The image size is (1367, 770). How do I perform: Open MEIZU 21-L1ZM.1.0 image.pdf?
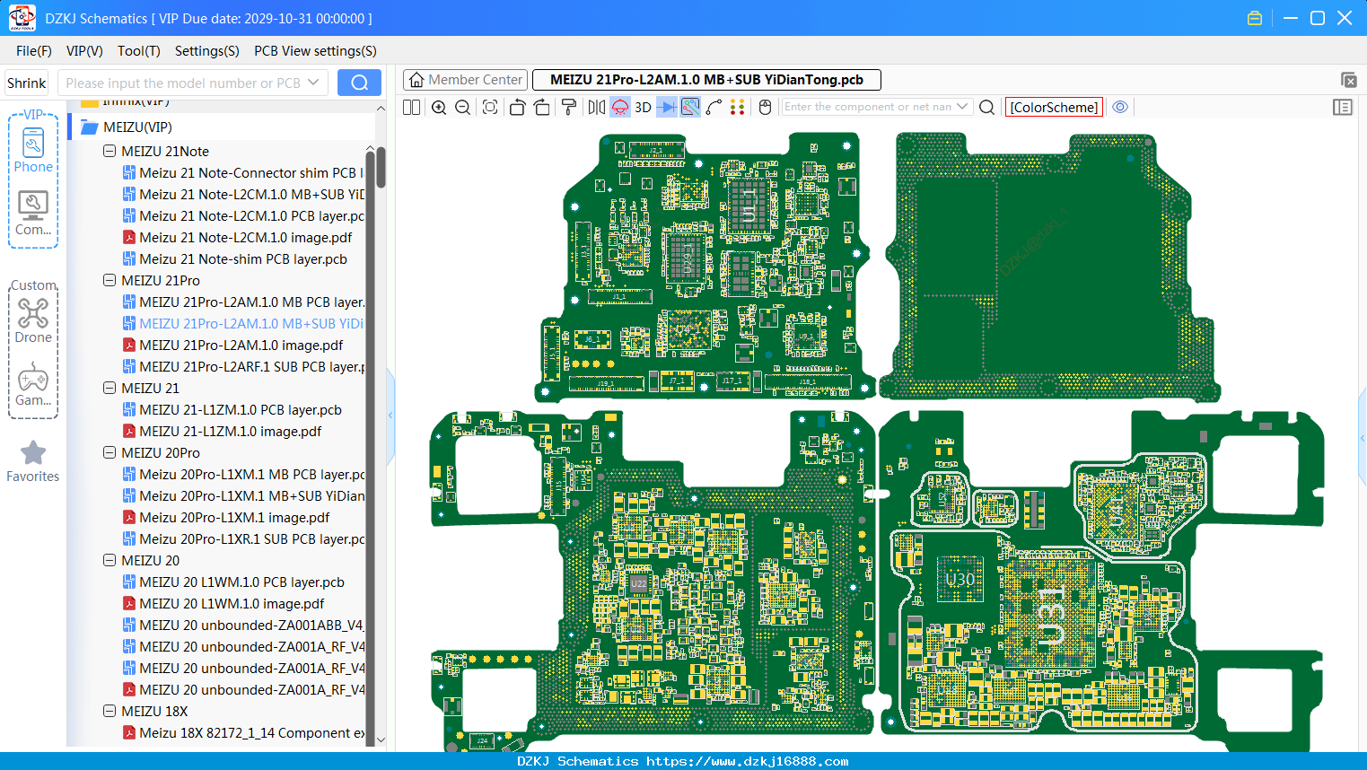[x=222, y=432]
